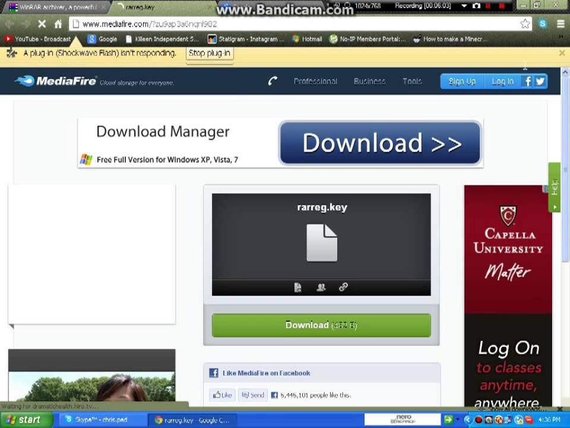Screen dimensions: 570x428
Task: Click the browser Back arrow
Action: click(x=9, y=24)
